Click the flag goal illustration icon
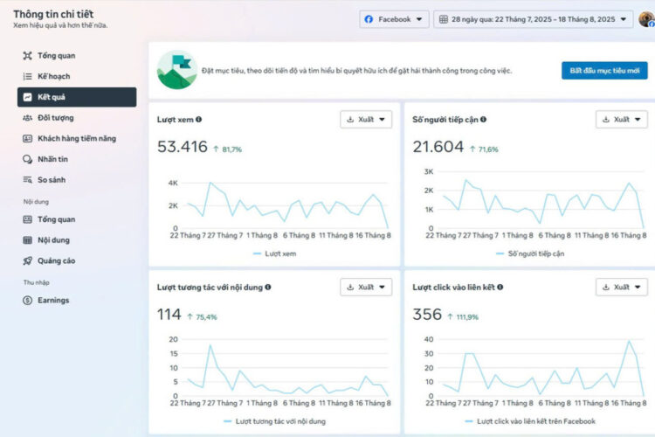Image resolution: width=655 pixels, height=437 pixels. pos(176,70)
